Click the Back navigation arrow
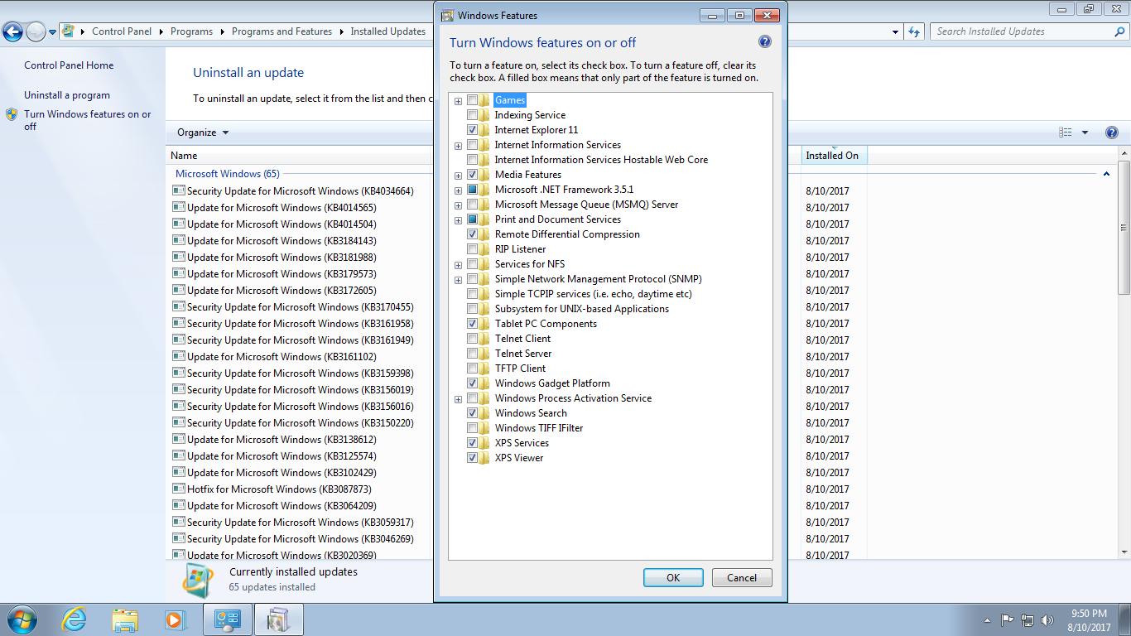The width and height of the screenshot is (1131, 636). pyautogui.click(x=12, y=31)
